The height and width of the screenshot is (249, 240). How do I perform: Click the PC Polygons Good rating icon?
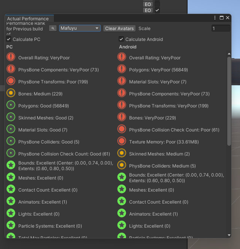point(11,105)
